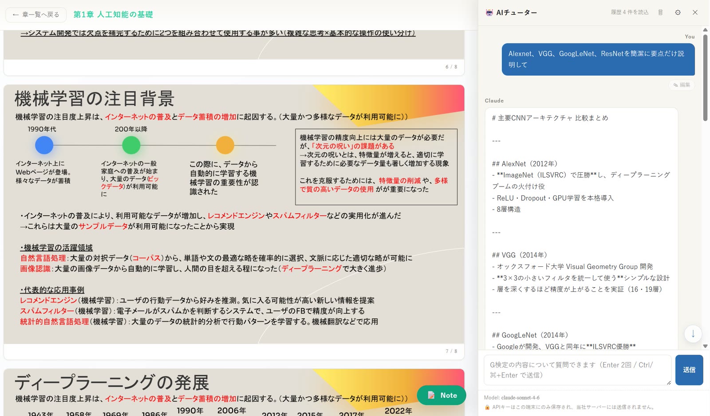This screenshot has width=710, height=416.
Task: Click the slide title 機械学習の注目背景
Action: click(95, 99)
